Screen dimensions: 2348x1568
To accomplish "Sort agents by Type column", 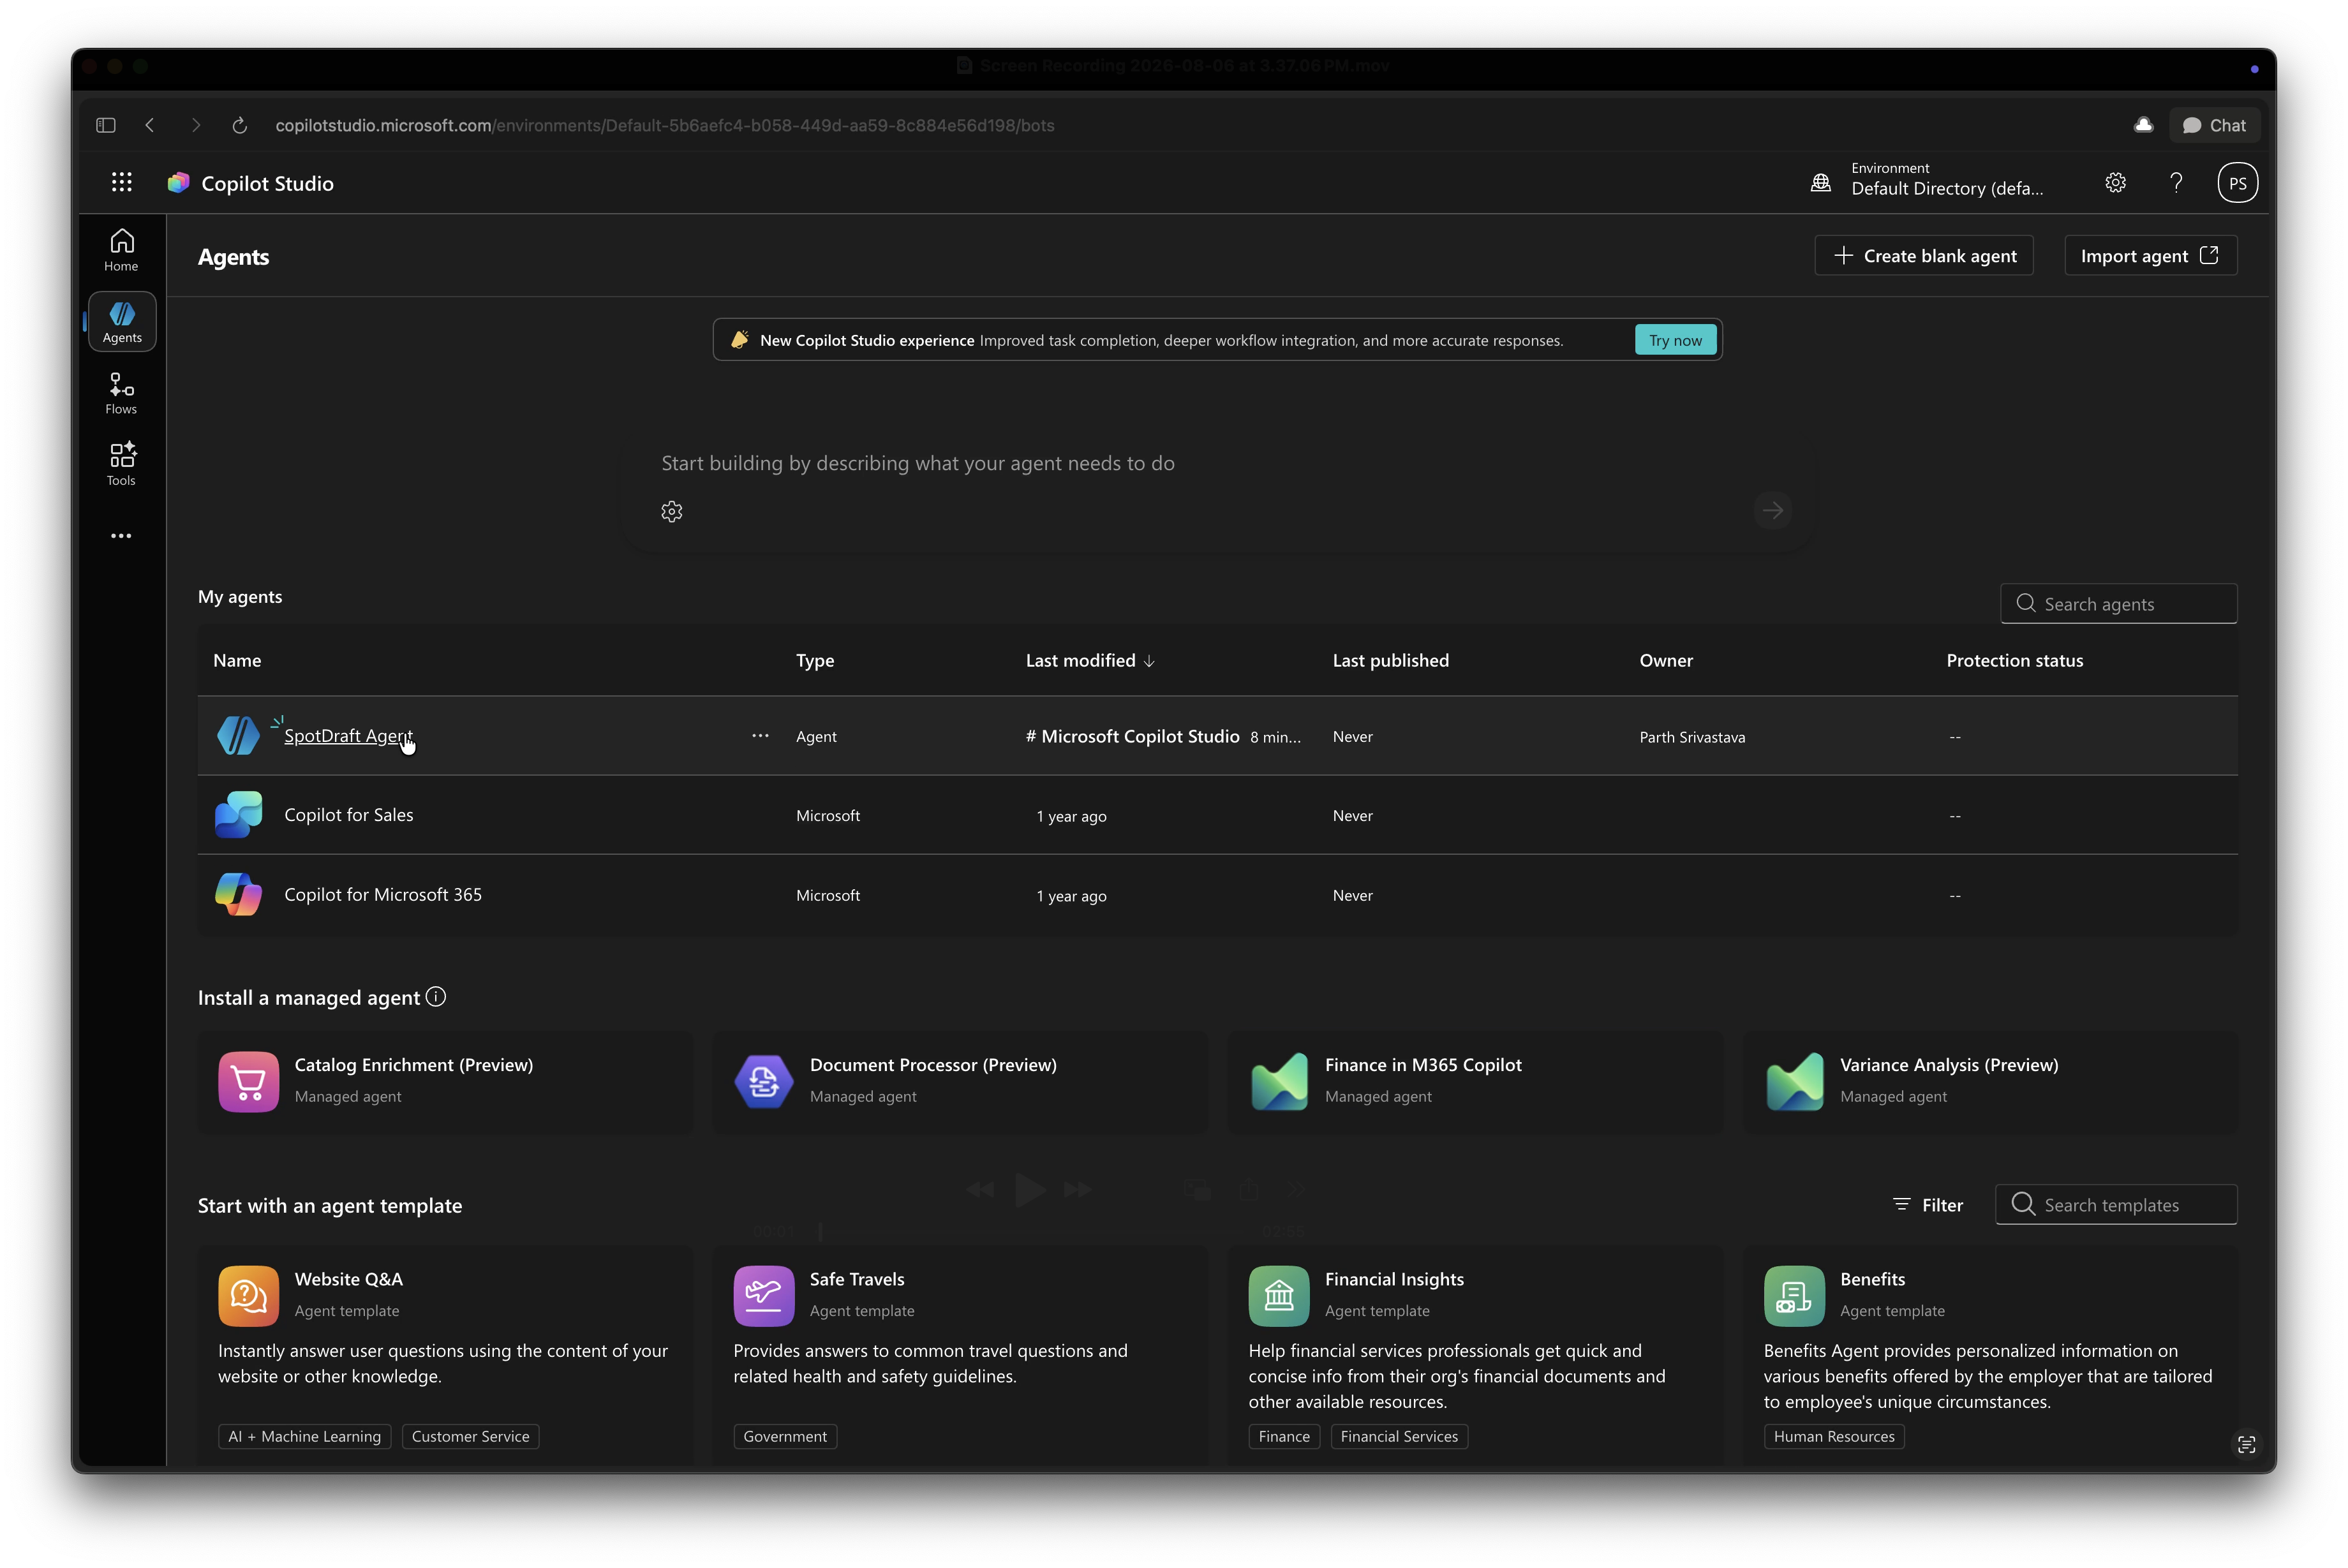I will (x=815, y=660).
